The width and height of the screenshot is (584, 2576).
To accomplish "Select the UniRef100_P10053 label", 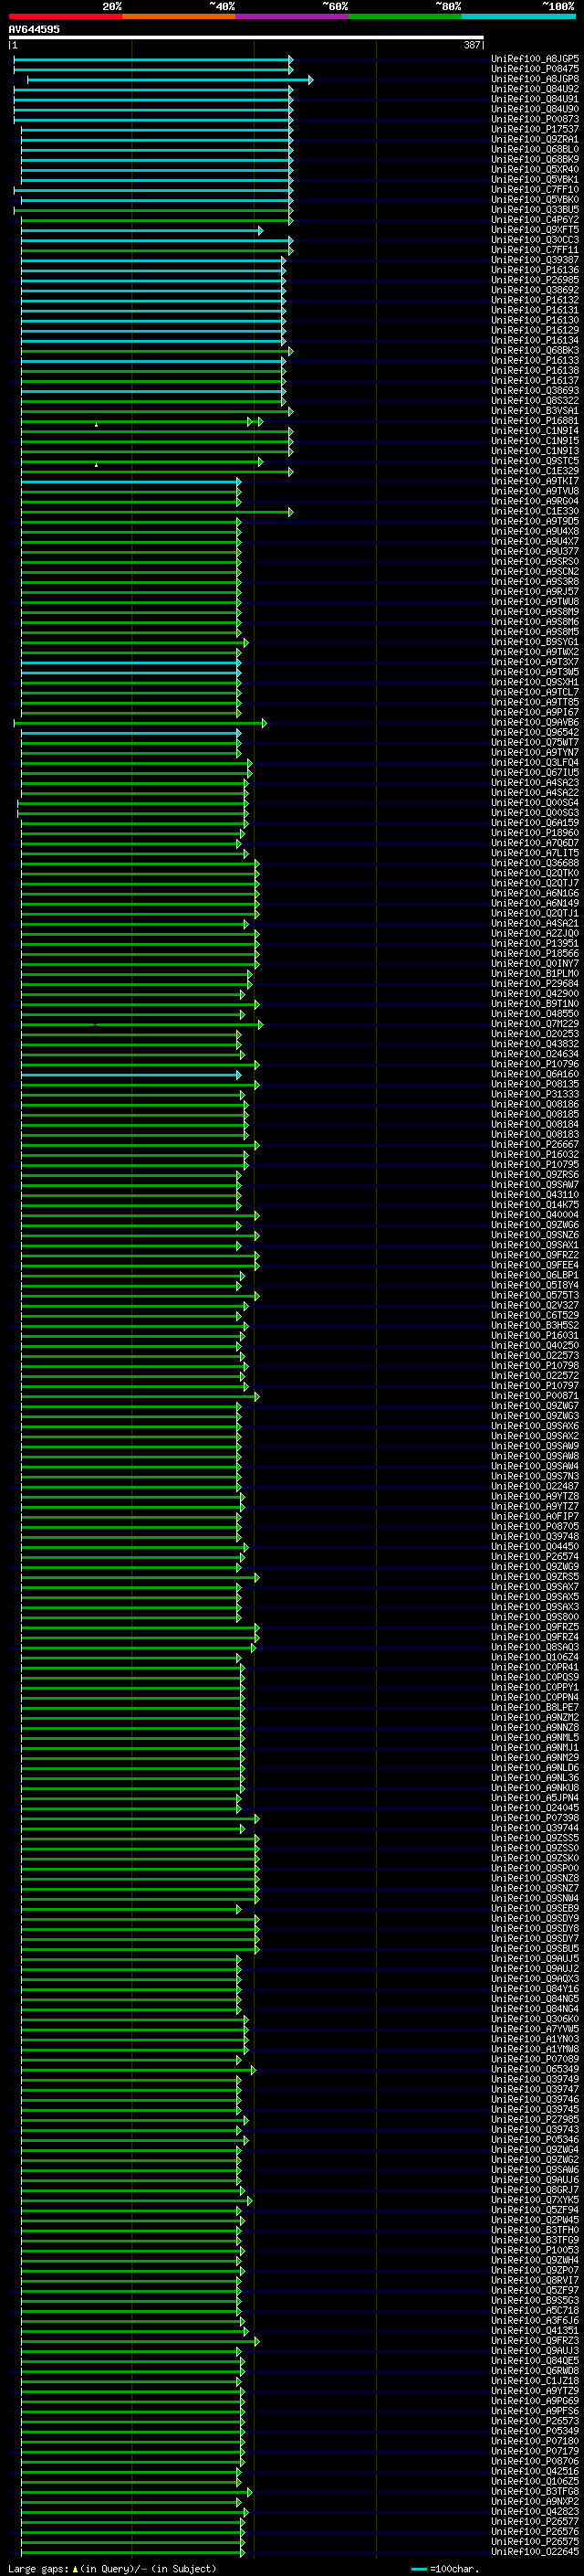I will (535, 2250).
